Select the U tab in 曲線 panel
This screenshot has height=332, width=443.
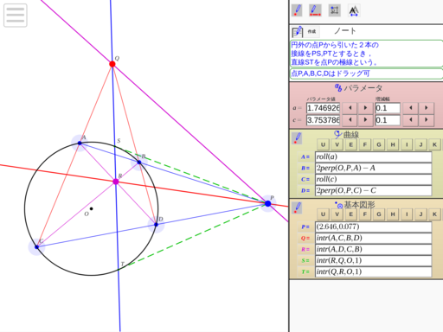click(x=323, y=144)
